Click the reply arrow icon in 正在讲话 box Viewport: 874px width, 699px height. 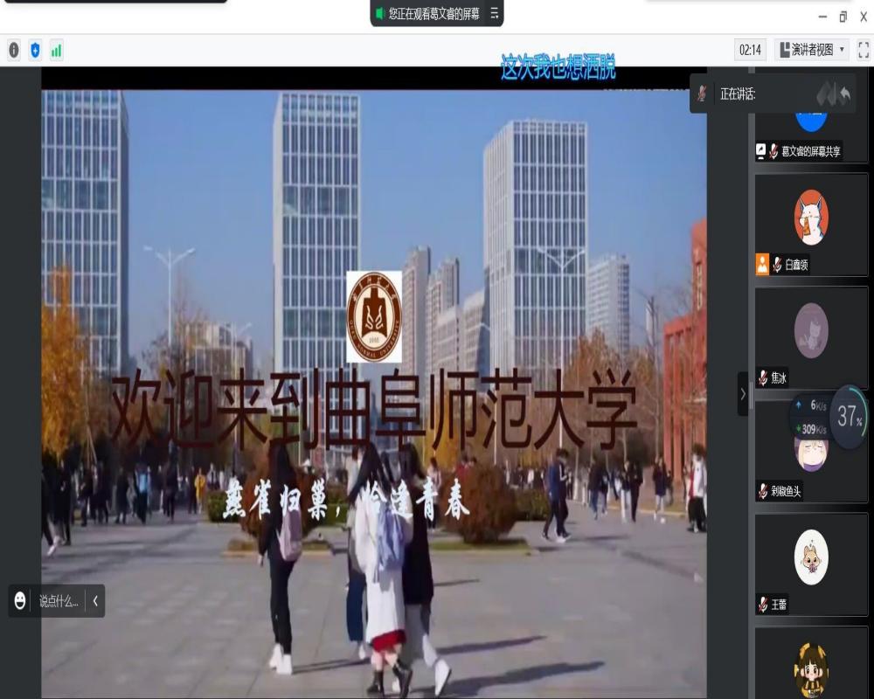click(844, 94)
